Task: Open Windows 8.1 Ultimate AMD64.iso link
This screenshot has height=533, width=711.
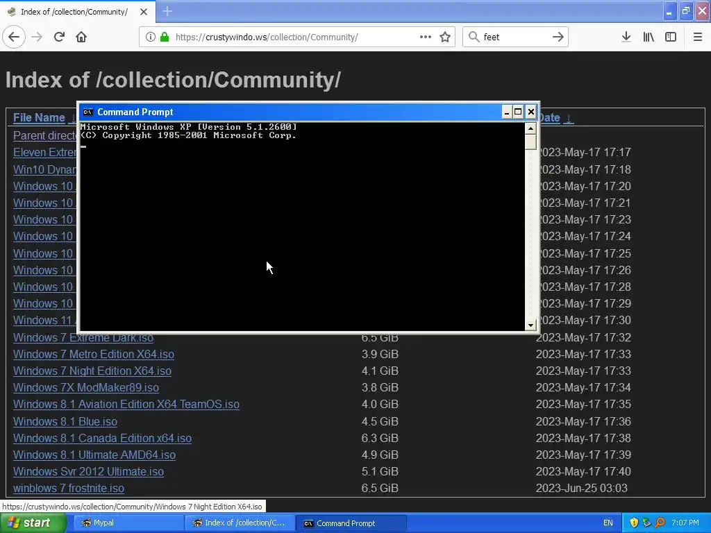Action: tap(94, 455)
